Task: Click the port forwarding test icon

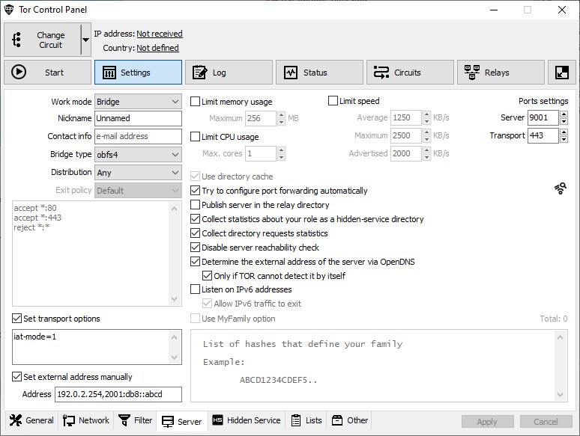Action: coord(561,188)
